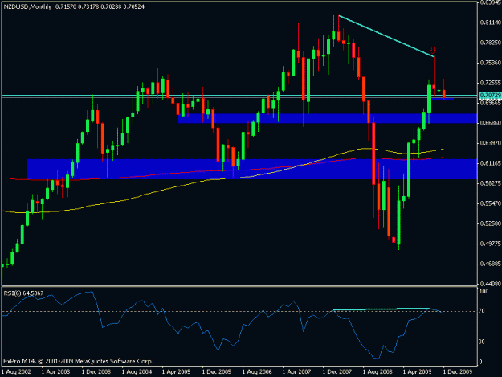
Task: Click the 1 Dec 2007 date label
Action: [337, 372]
